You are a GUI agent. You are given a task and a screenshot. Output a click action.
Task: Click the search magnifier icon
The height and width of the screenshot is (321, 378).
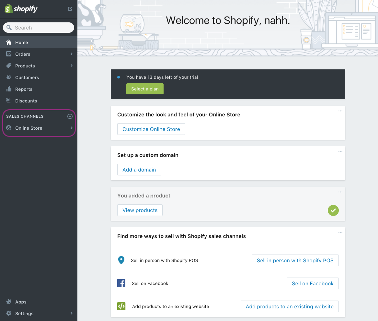[9, 28]
